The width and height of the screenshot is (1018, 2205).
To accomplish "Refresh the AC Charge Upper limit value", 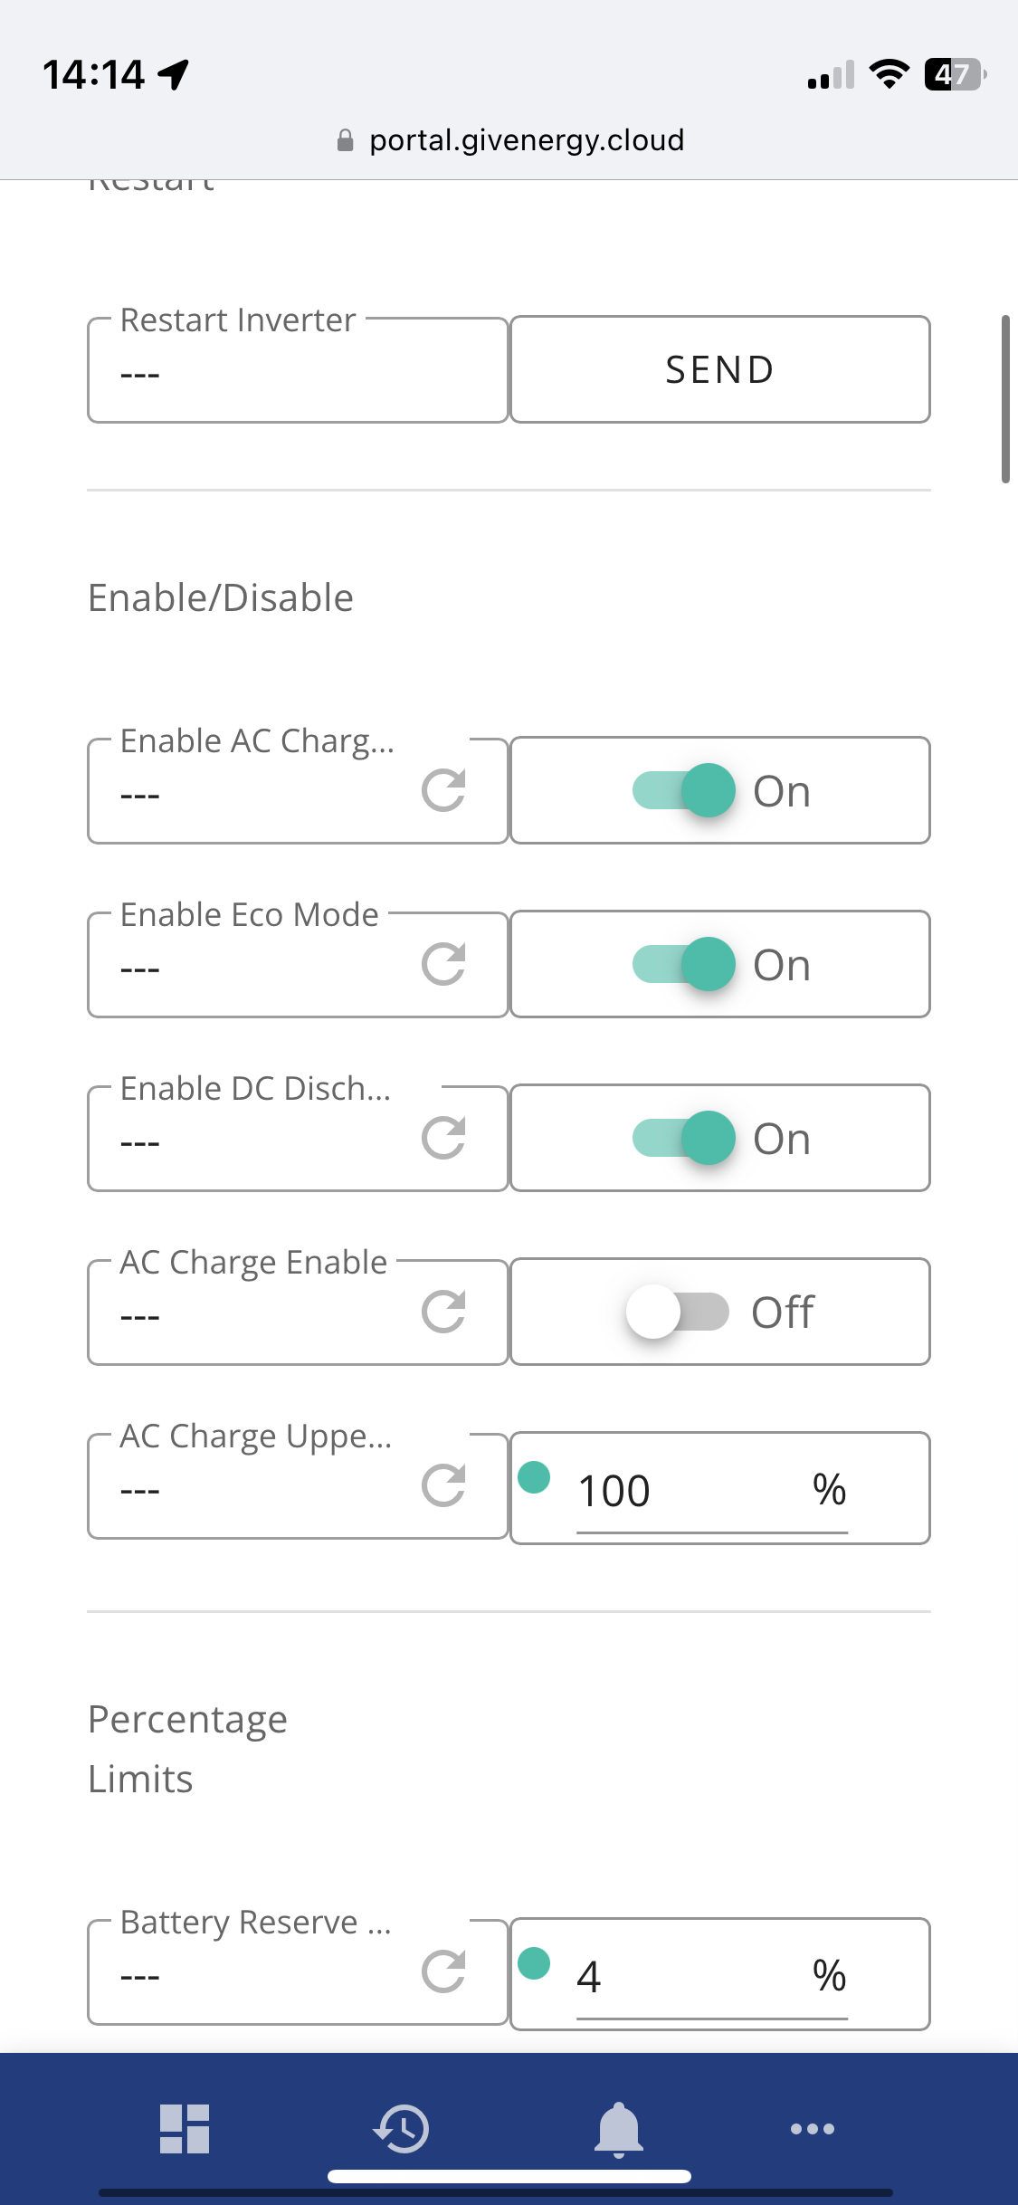I will tap(443, 1485).
